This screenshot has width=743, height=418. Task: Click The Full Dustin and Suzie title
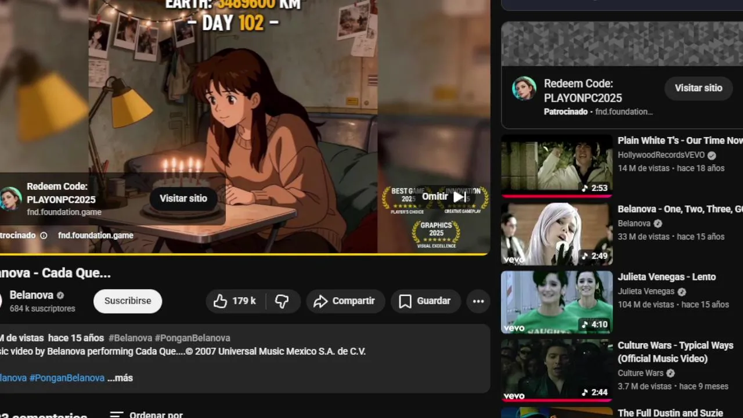coord(670,413)
